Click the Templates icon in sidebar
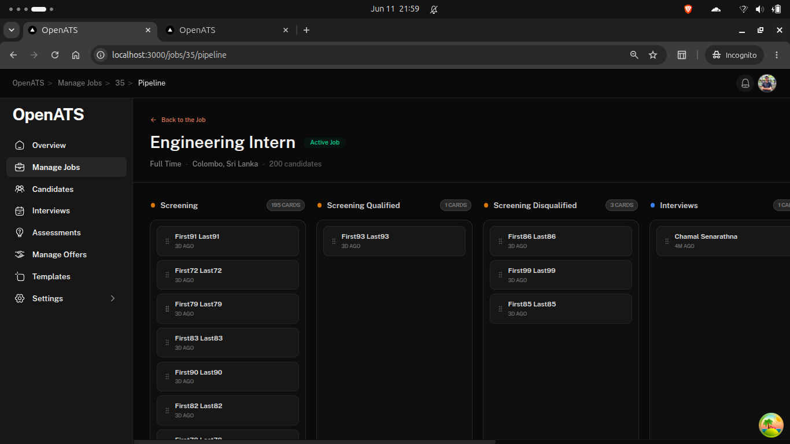Screen dimensions: 790x444 (x=20, y=276)
